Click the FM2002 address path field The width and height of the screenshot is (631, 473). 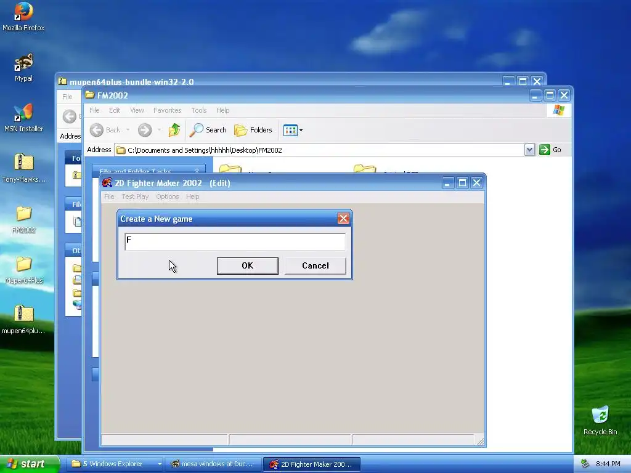click(320, 150)
